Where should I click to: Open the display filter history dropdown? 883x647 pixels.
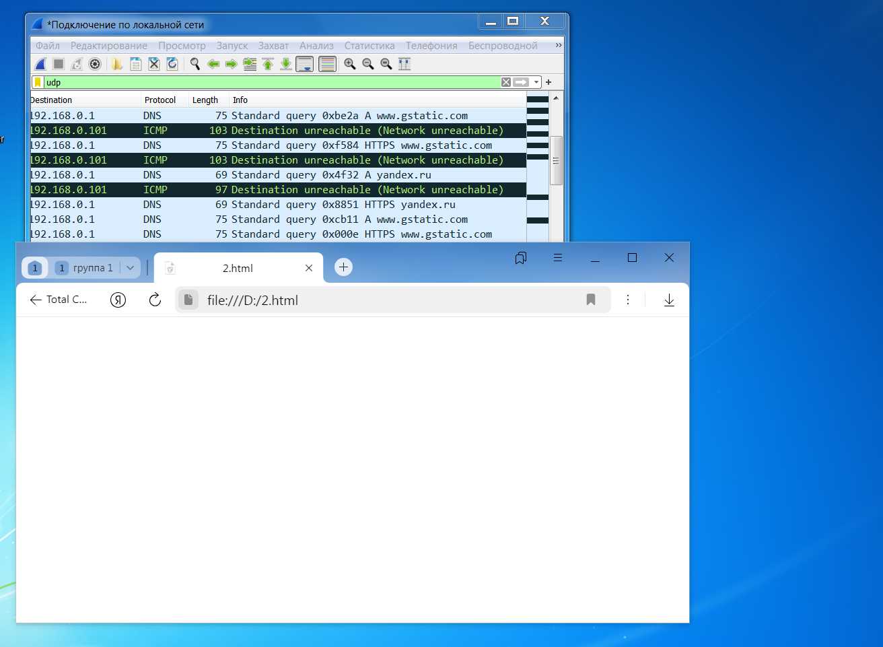536,82
